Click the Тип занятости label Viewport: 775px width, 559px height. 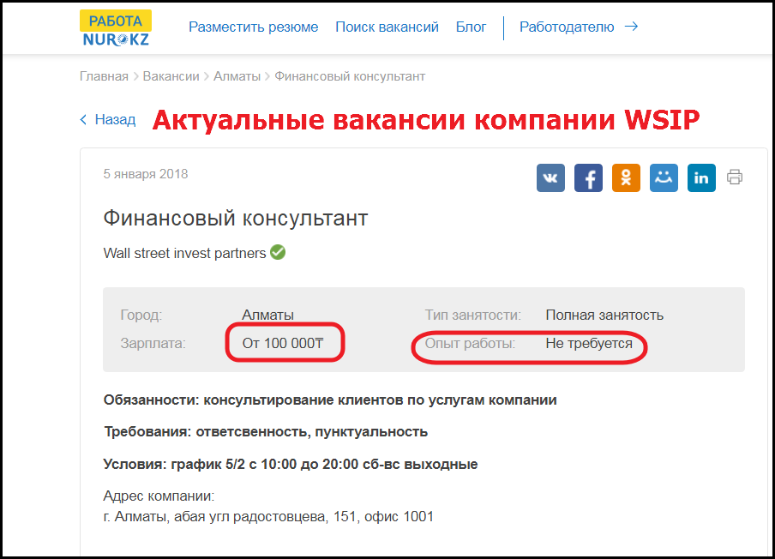473,315
